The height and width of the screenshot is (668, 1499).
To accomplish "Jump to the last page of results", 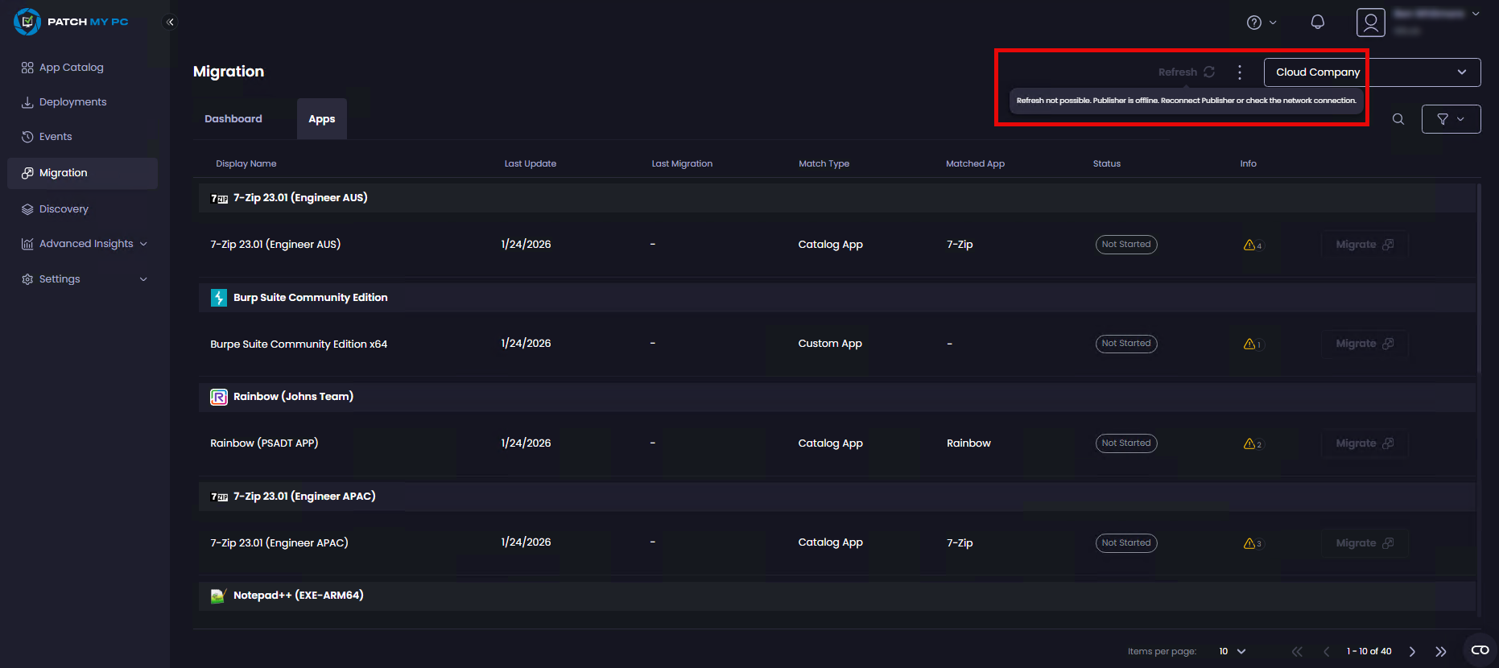I will 1440,651.
